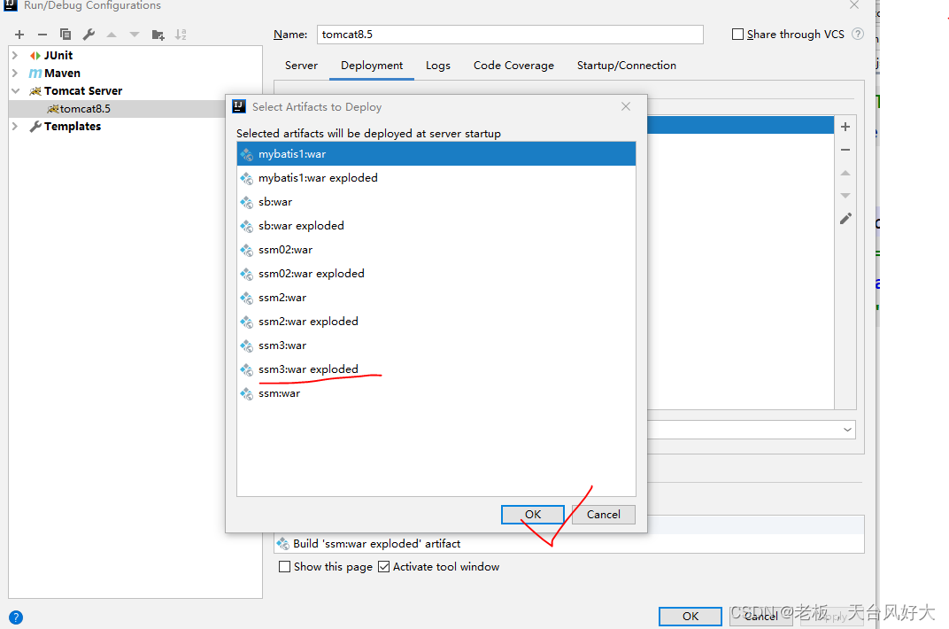Move deployment item up arrow
The height and width of the screenshot is (629, 949).
pos(845,173)
